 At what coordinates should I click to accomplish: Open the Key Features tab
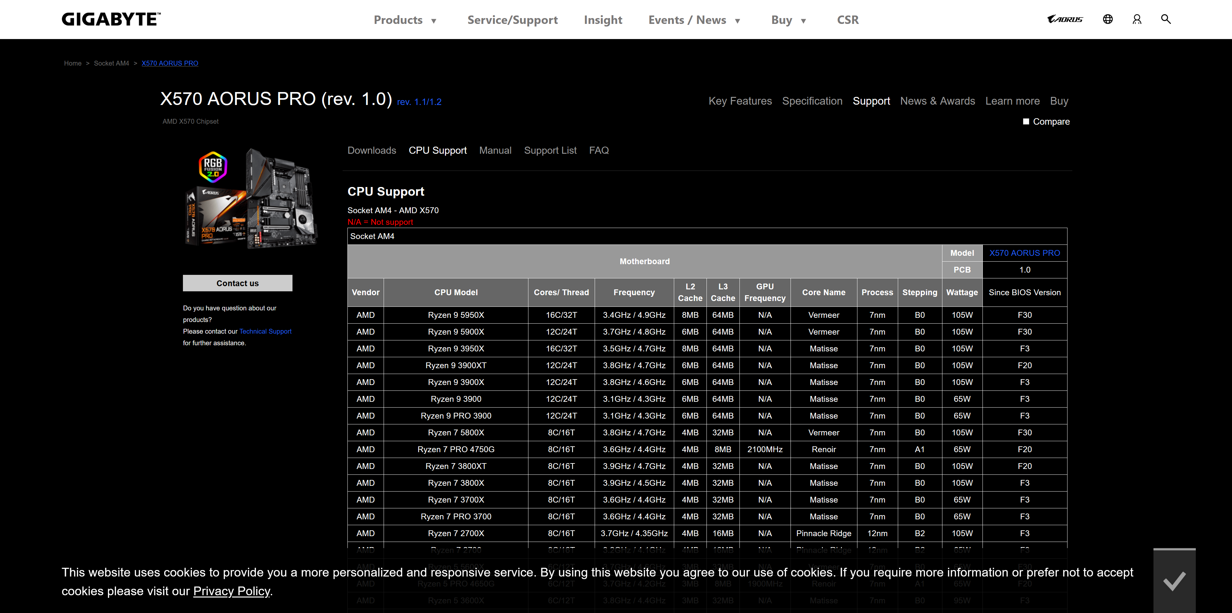pyautogui.click(x=740, y=101)
